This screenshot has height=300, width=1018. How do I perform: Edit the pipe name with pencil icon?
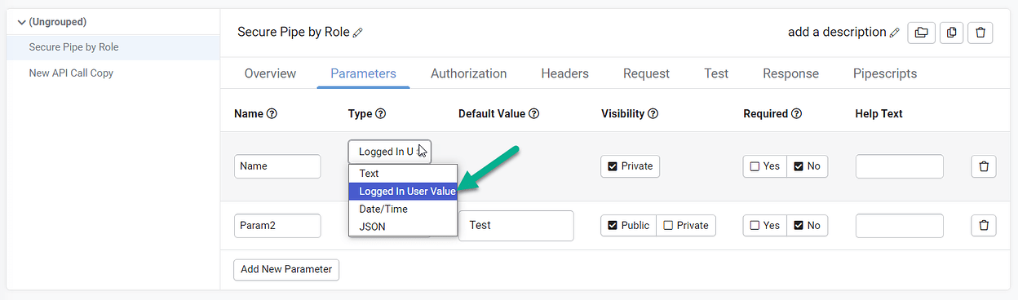pos(357,33)
